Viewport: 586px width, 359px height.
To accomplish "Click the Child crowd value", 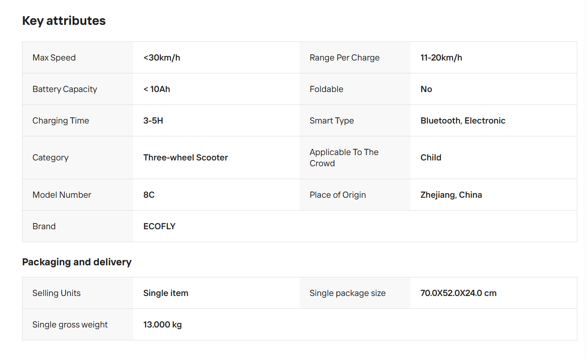I will (x=431, y=158).
